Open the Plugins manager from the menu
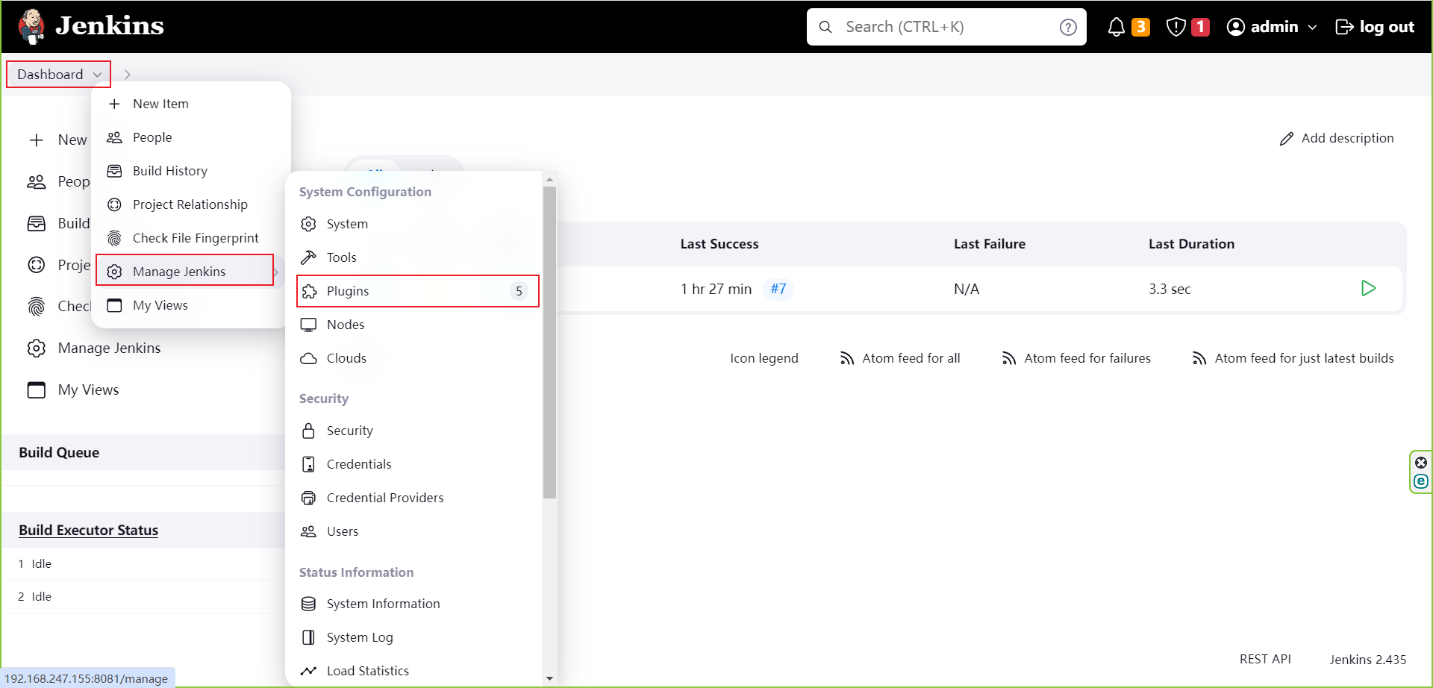This screenshot has height=688, width=1433. coord(348,291)
